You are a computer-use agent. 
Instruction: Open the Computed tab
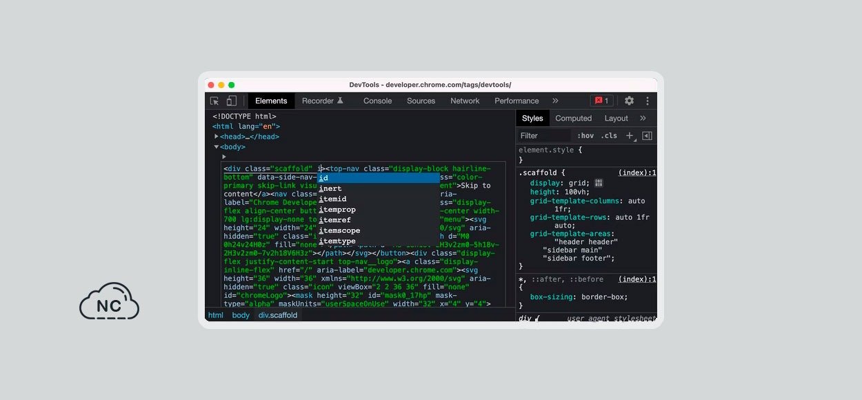tap(573, 118)
